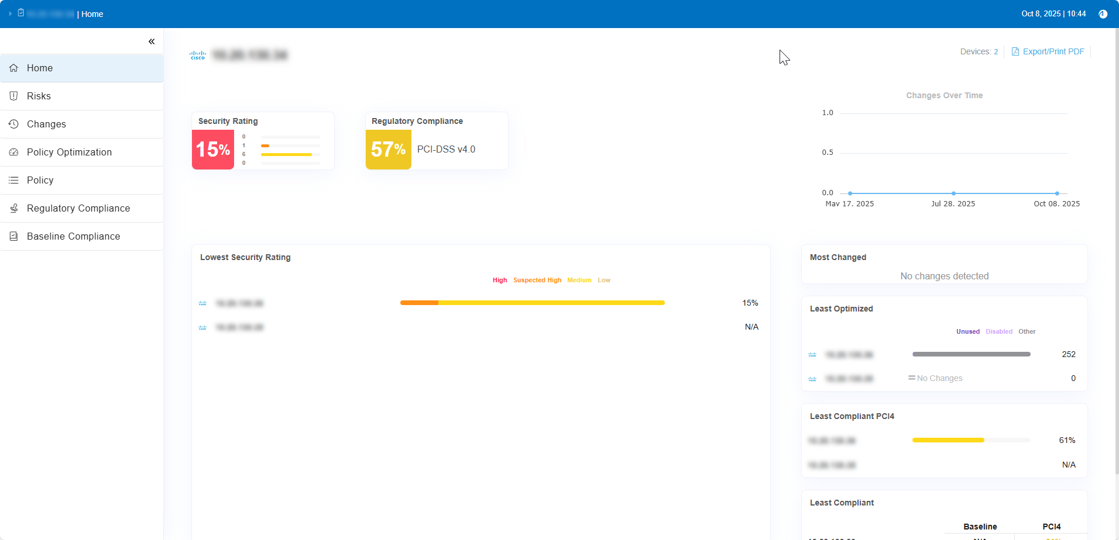Viewport: 1119px width, 540px height.
Task: Expand the breadcrumb arrow in top bar
Action: click(11, 13)
